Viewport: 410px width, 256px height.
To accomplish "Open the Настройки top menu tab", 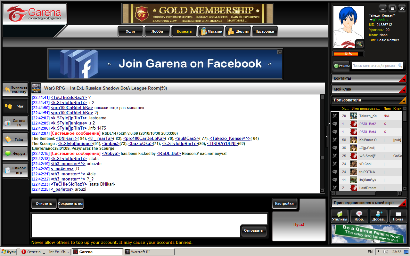I will click(x=265, y=32).
